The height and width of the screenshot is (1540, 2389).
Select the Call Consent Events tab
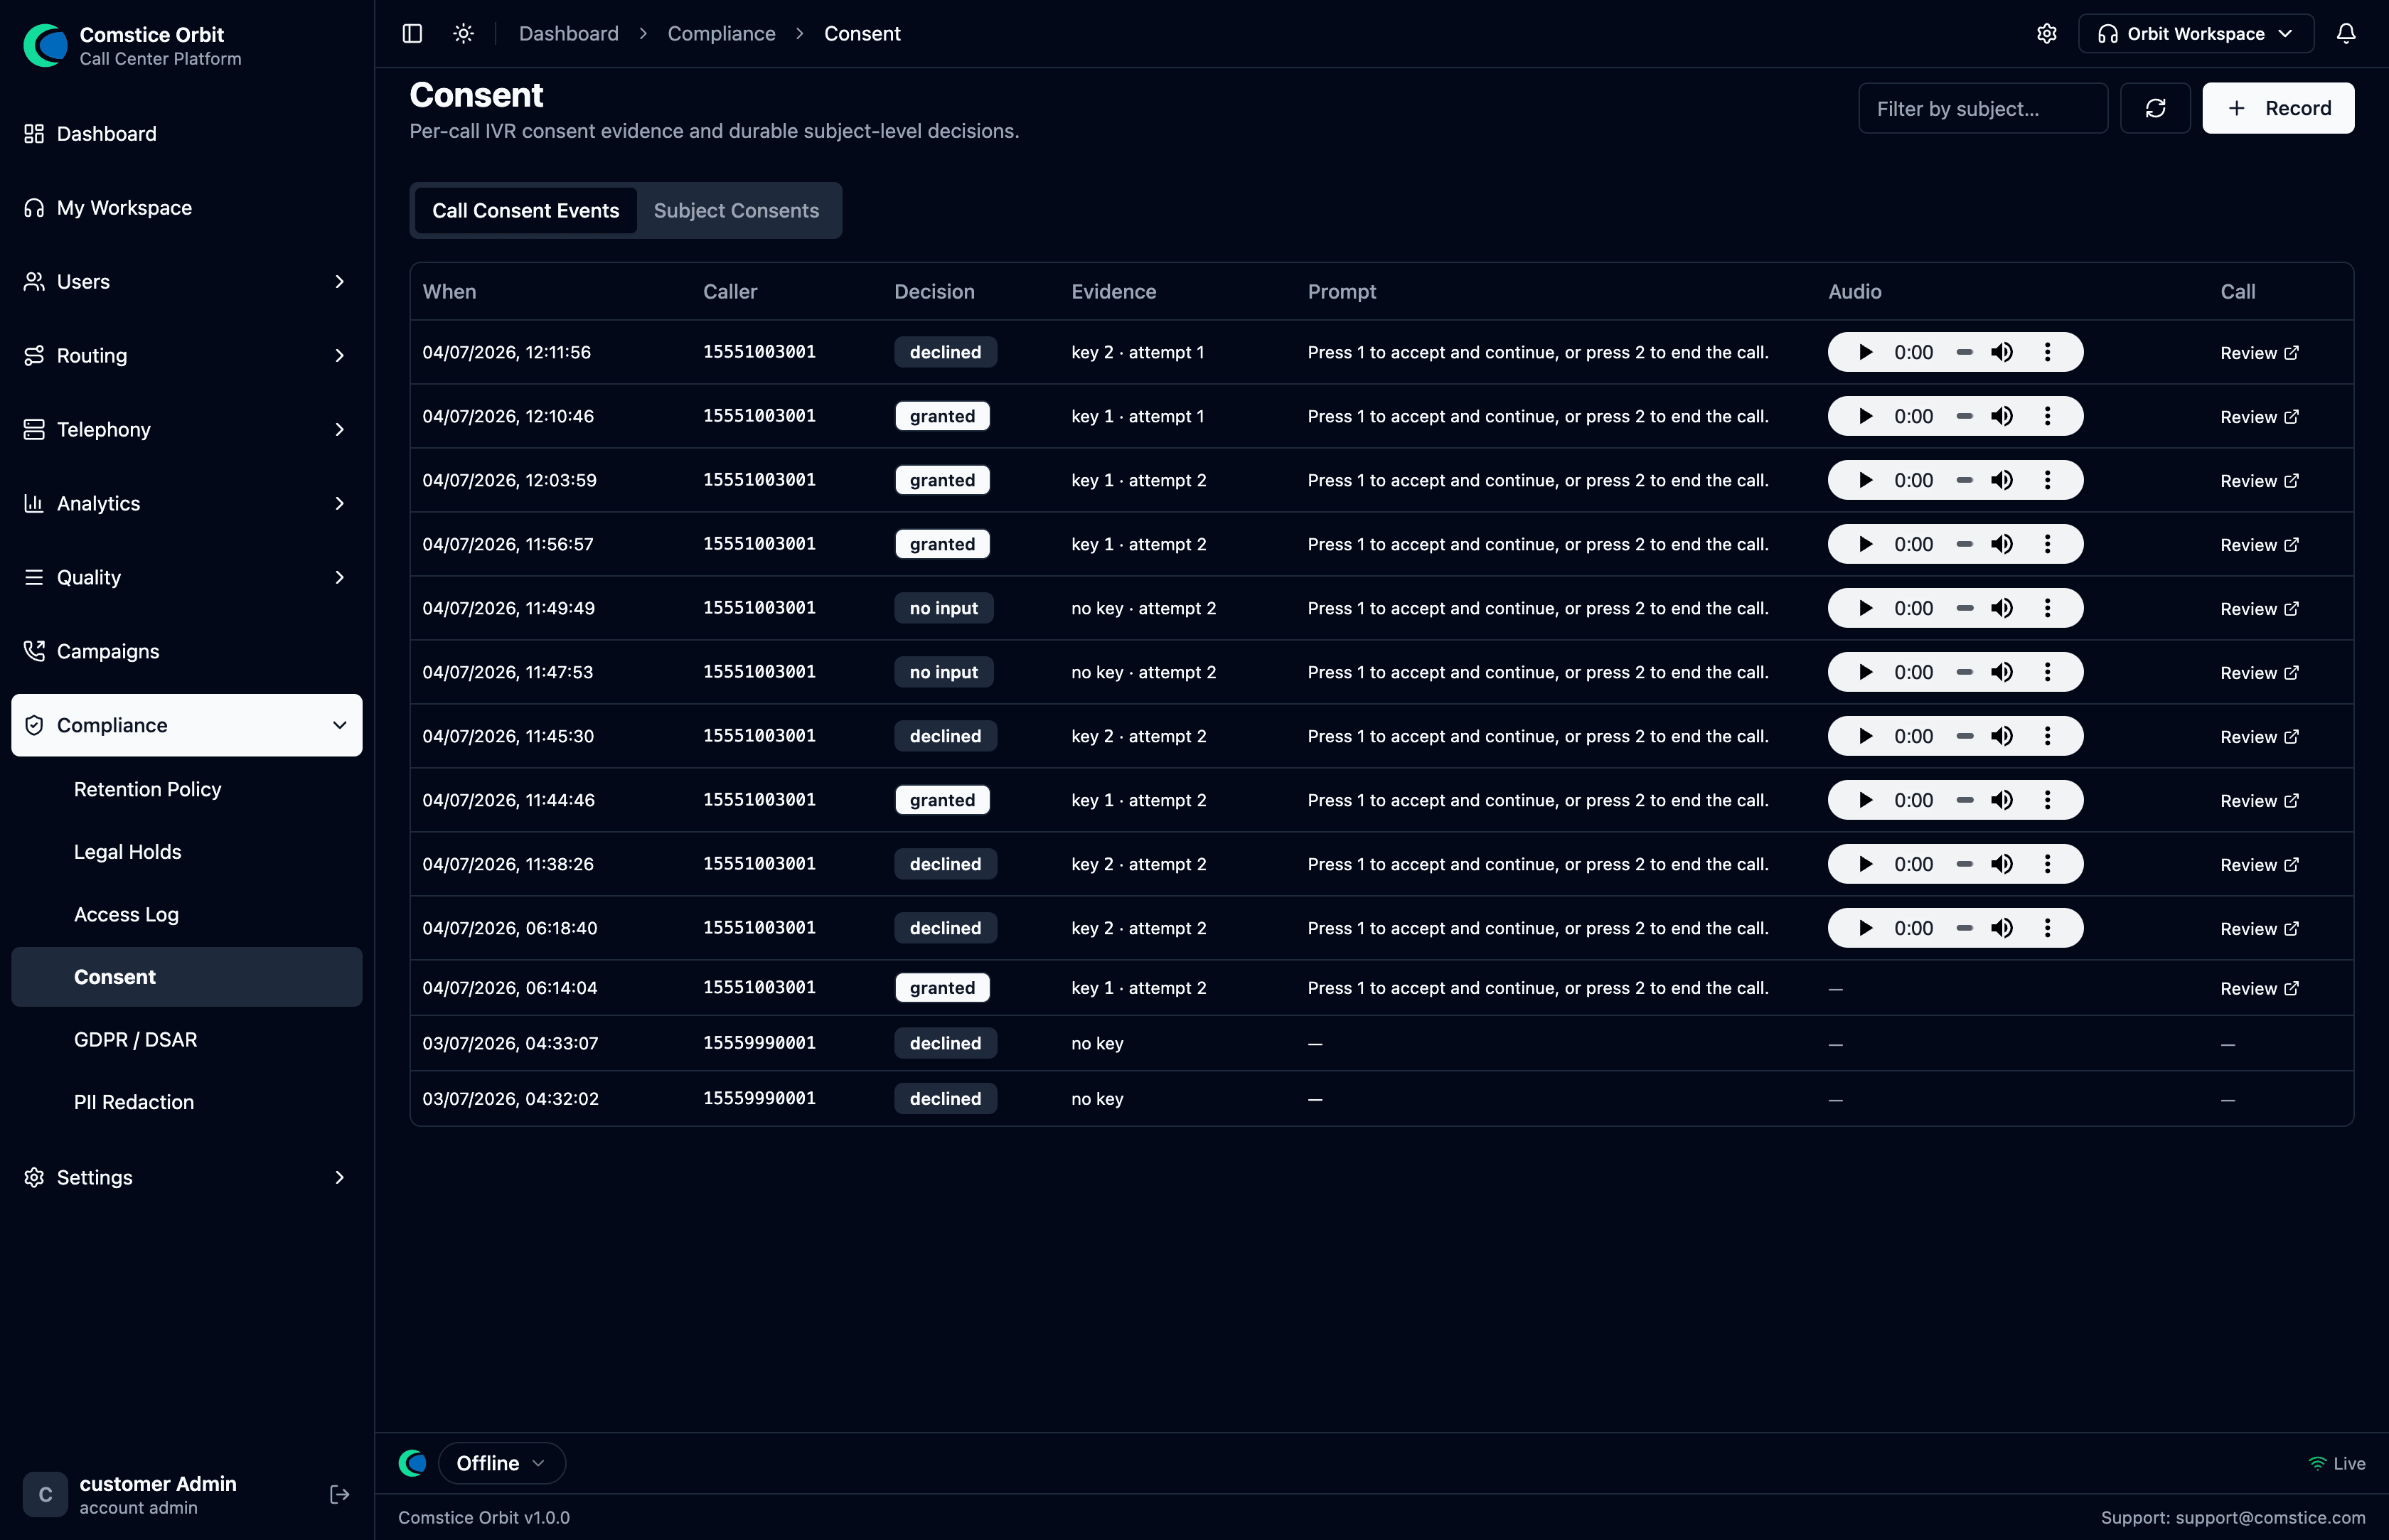[x=525, y=210]
